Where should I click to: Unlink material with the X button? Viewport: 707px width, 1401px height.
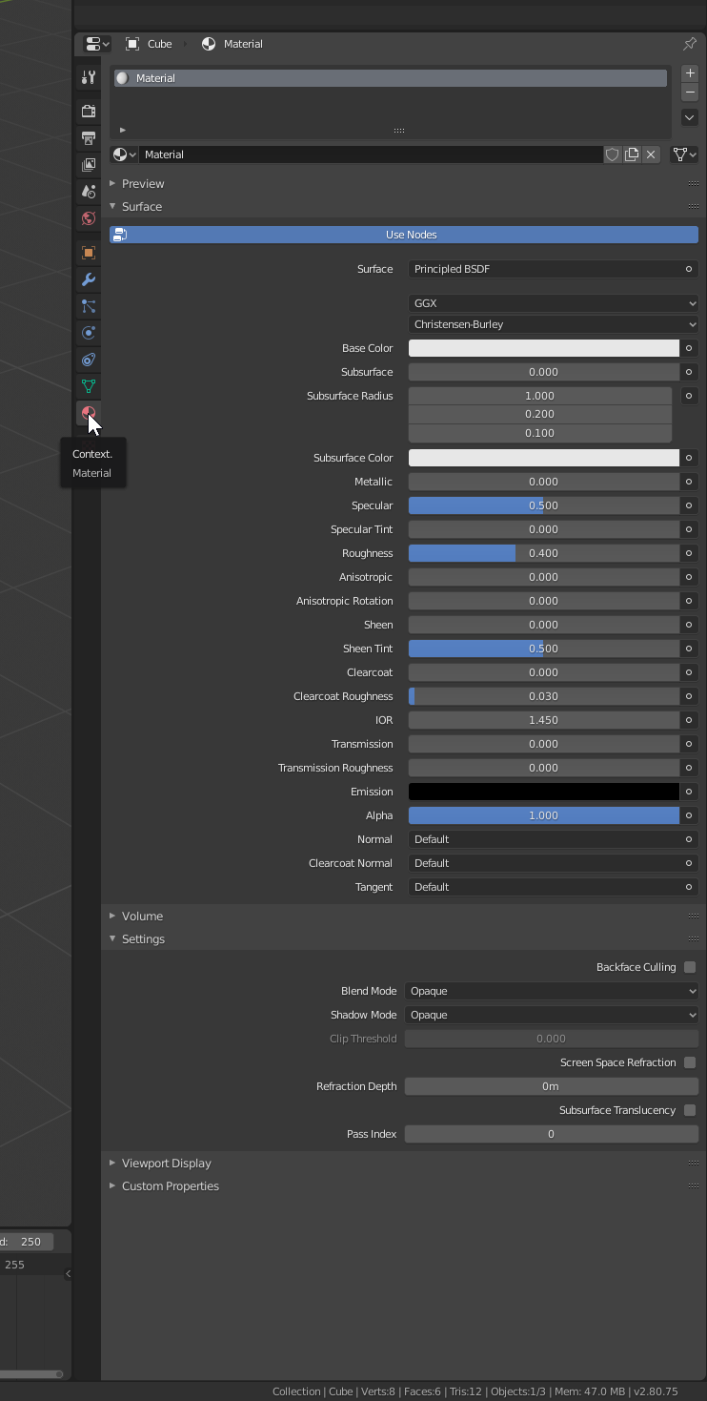651,155
